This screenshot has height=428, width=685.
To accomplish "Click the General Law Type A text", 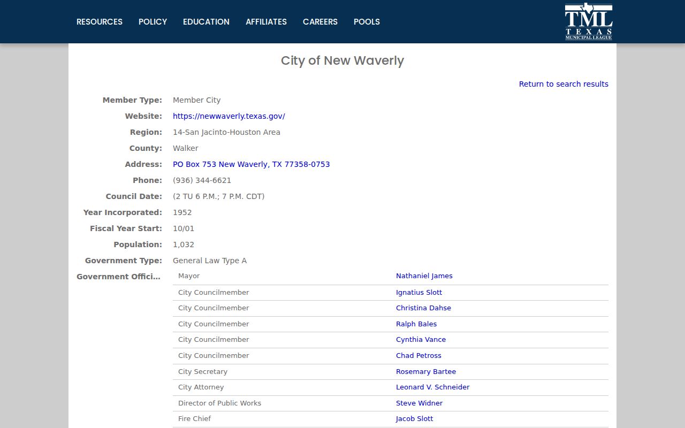I will pos(210,261).
